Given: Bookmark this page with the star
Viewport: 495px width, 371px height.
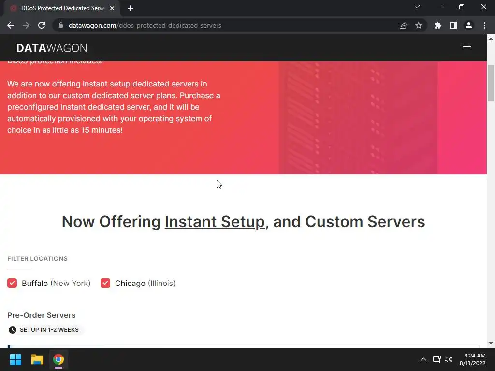Looking at the screenshot, I should (419, 25).
